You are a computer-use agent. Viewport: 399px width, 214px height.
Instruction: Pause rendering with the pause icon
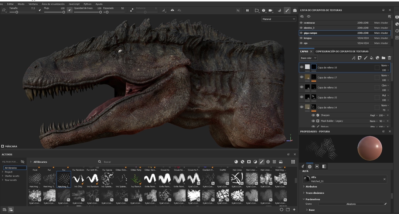[x=248, y=10]
